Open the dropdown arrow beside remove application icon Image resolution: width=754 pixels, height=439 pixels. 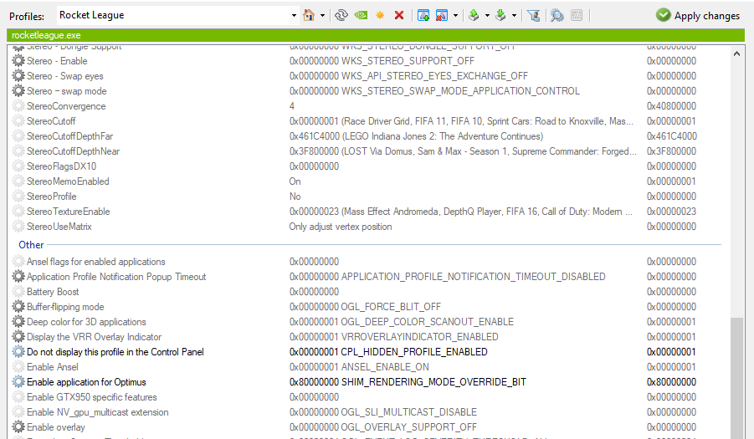[x=455, y=15]
